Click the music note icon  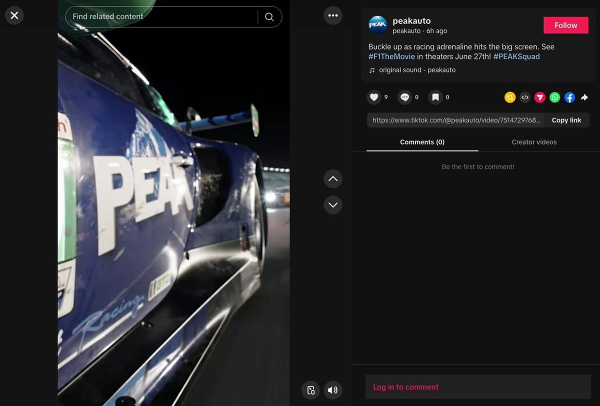(372, 70)
